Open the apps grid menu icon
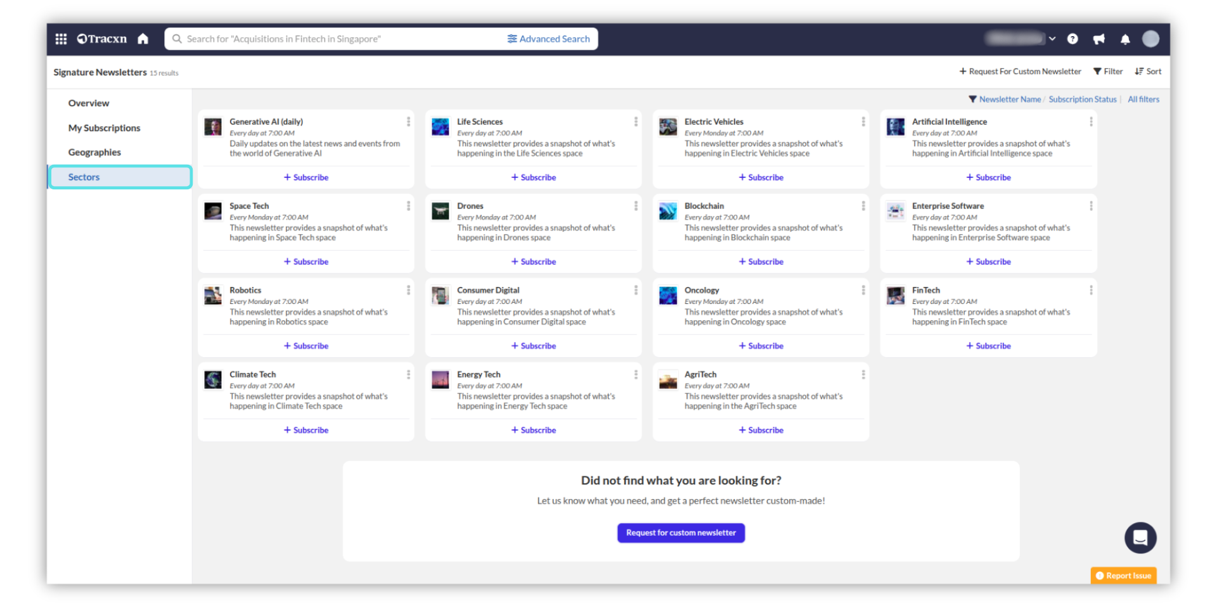 61,39
